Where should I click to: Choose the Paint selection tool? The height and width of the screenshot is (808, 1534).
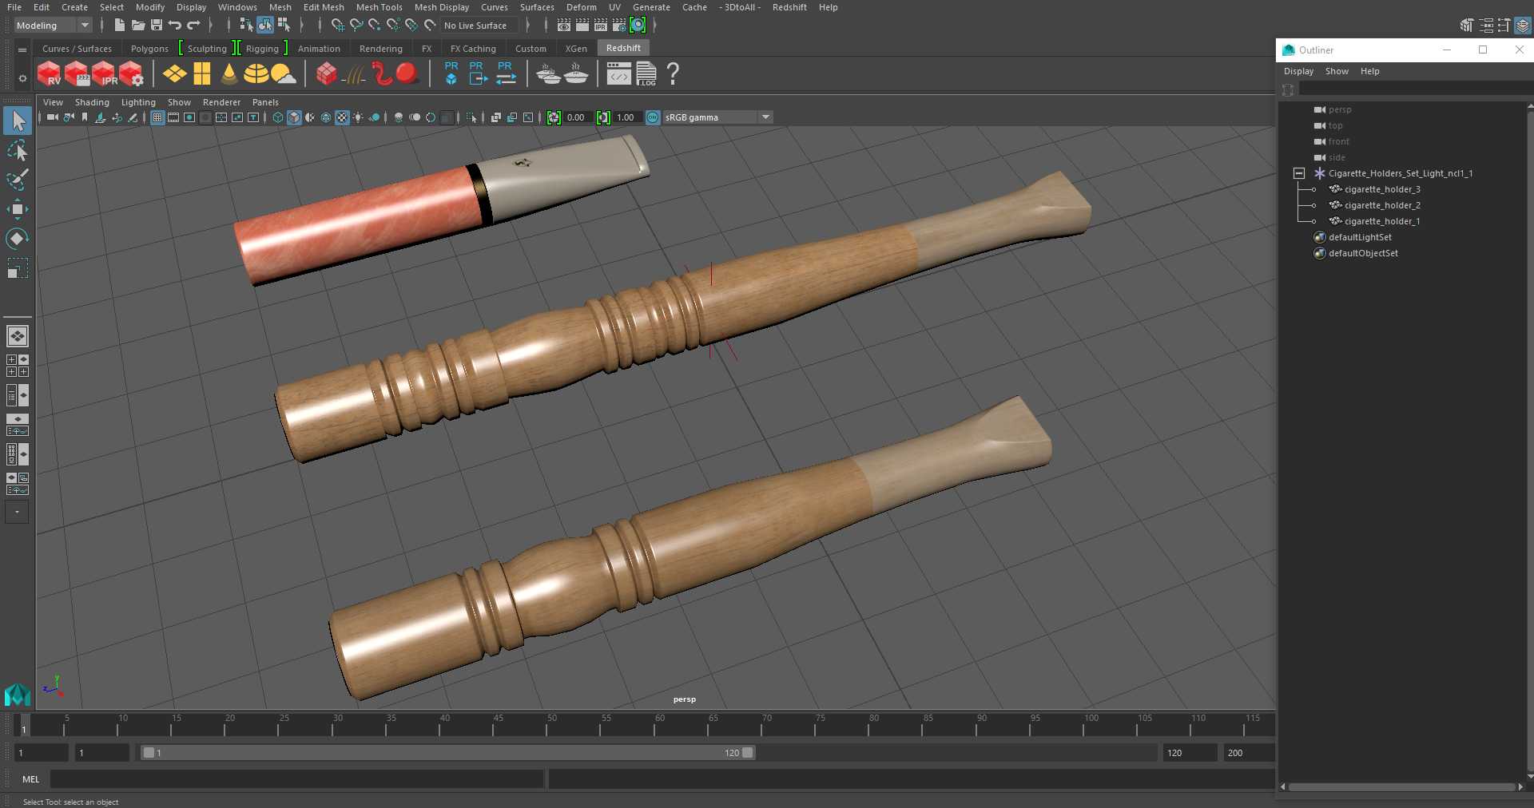pos(18,180)
